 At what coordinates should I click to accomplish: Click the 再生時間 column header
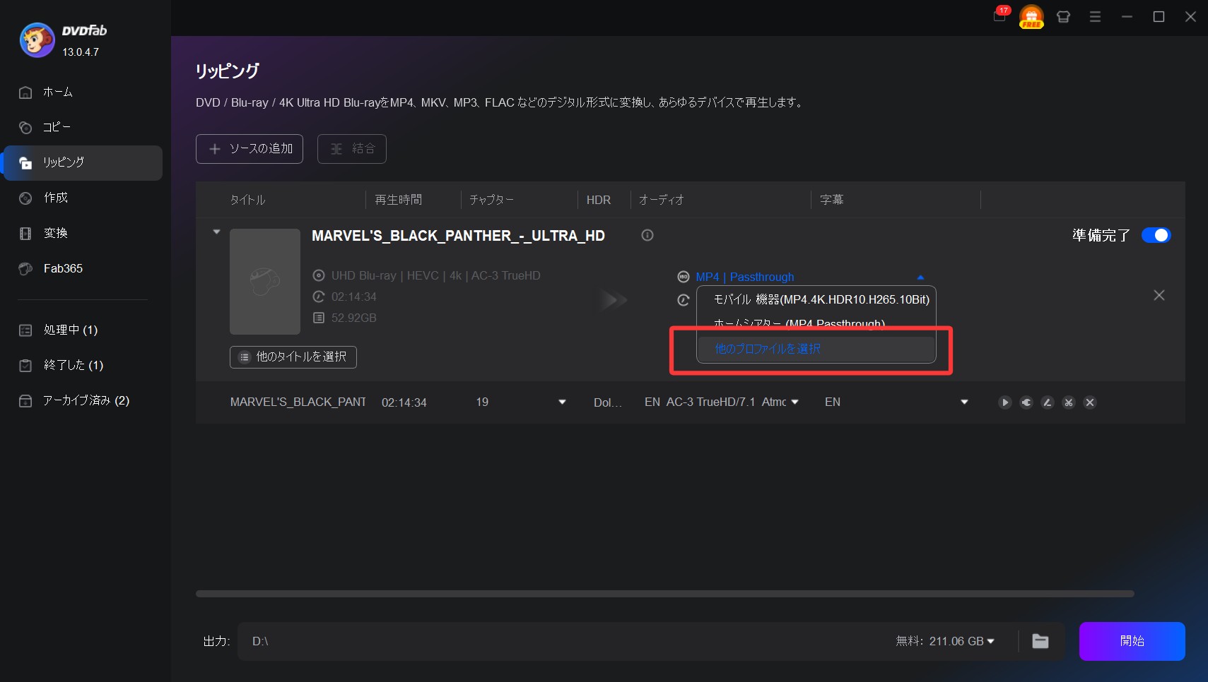tap(398, 200)
